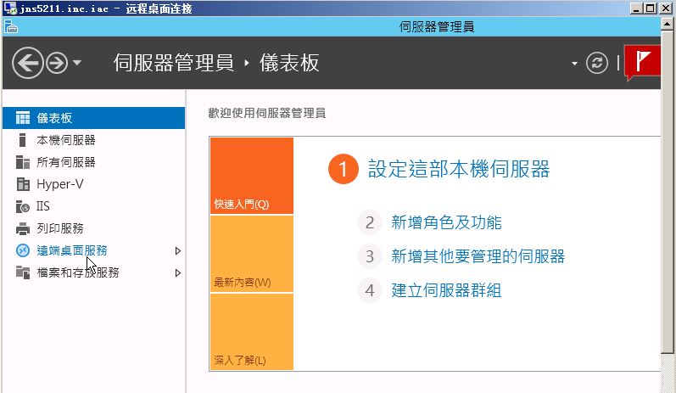
Task: Open 檔案和存放服務 in the sidebar
Action: point(94,272)
